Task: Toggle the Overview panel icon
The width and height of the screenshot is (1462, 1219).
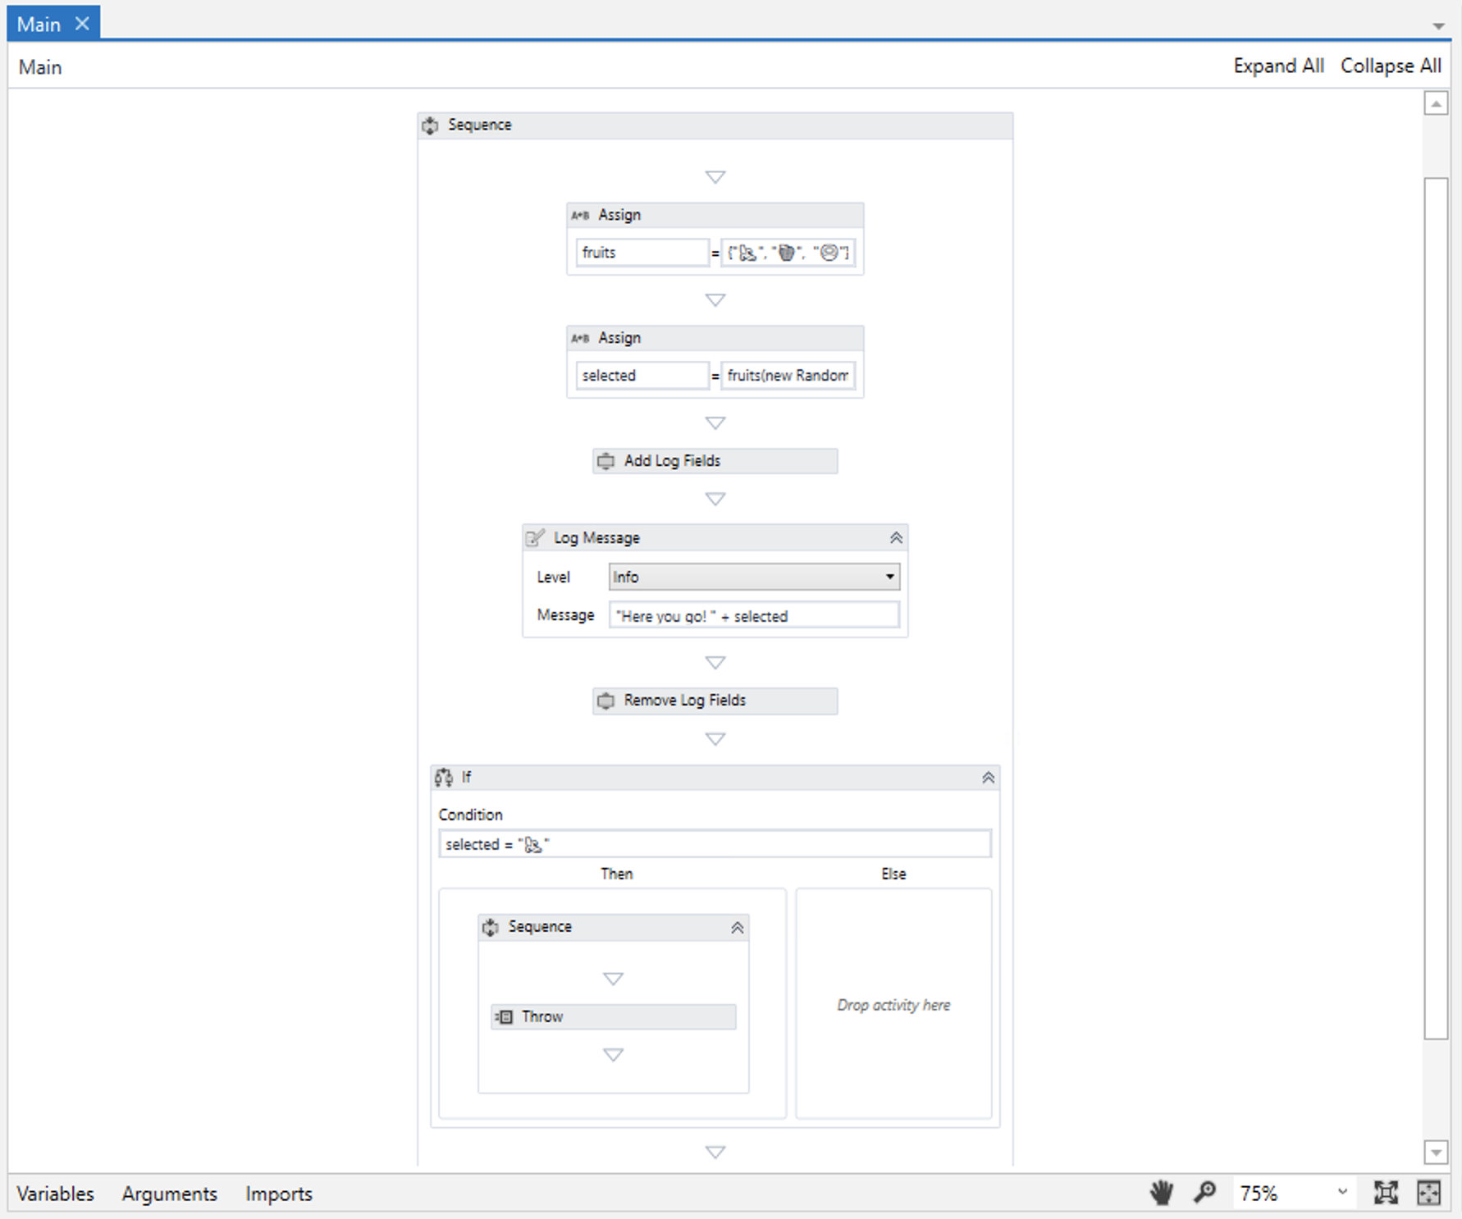Action: point(1428,1193)
